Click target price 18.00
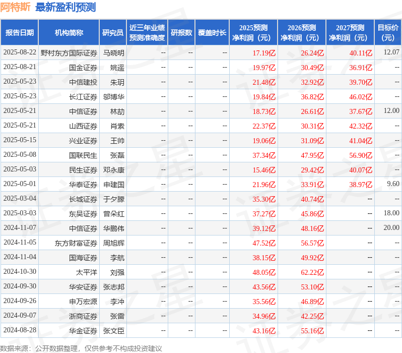 391,213
